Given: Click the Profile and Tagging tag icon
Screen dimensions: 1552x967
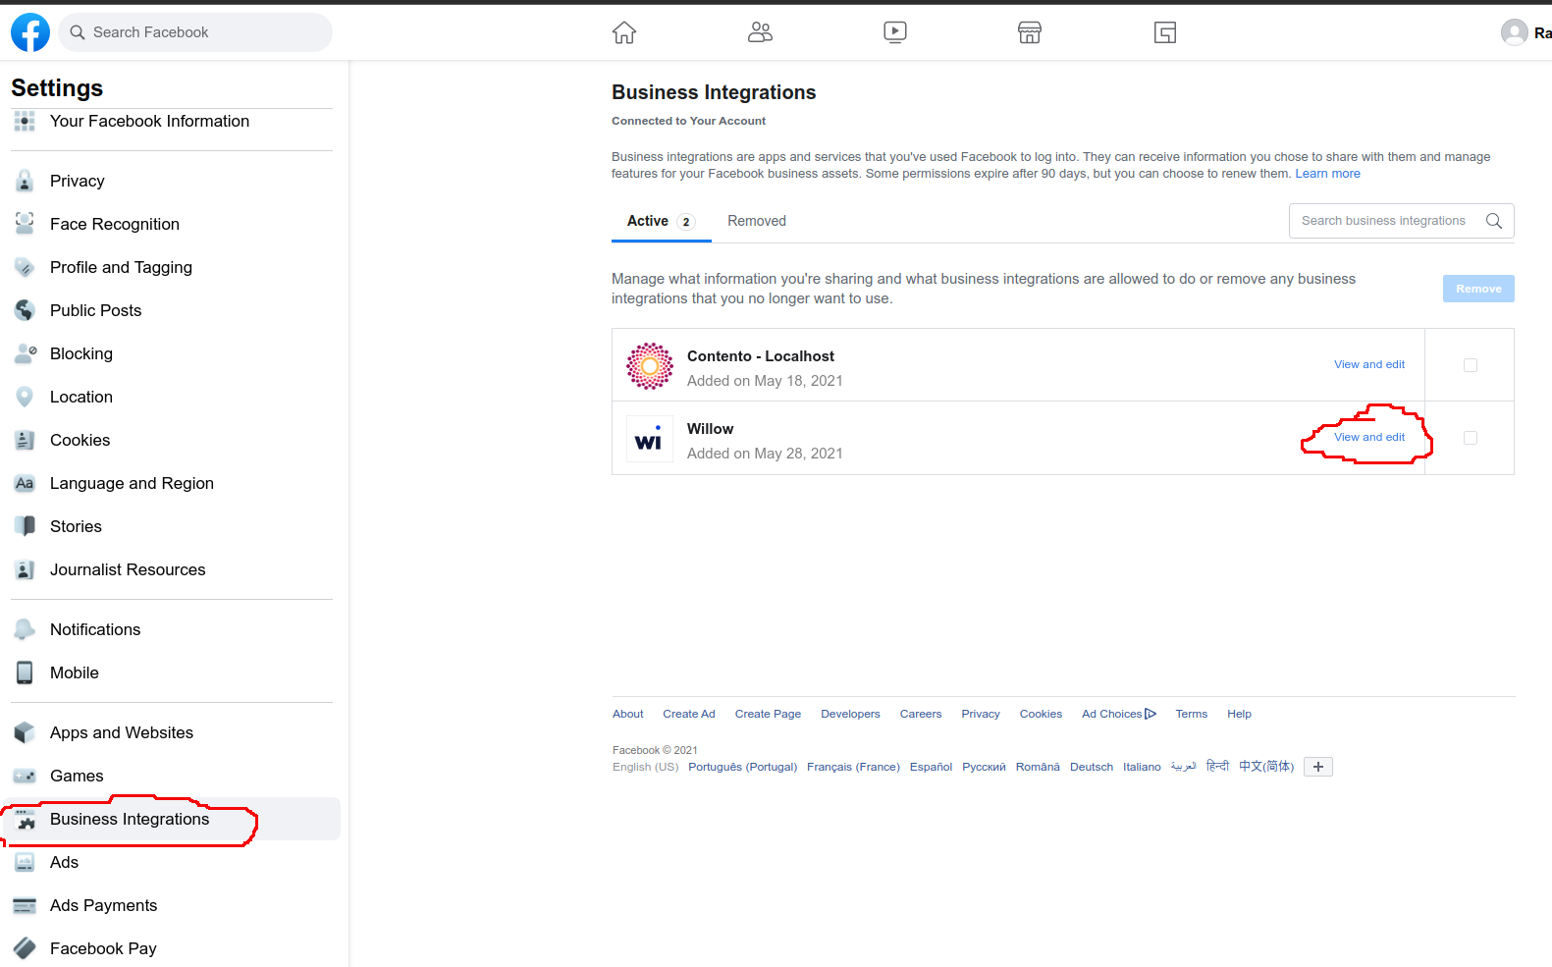Looking at the screenshot, I should [x=25, y=267].
